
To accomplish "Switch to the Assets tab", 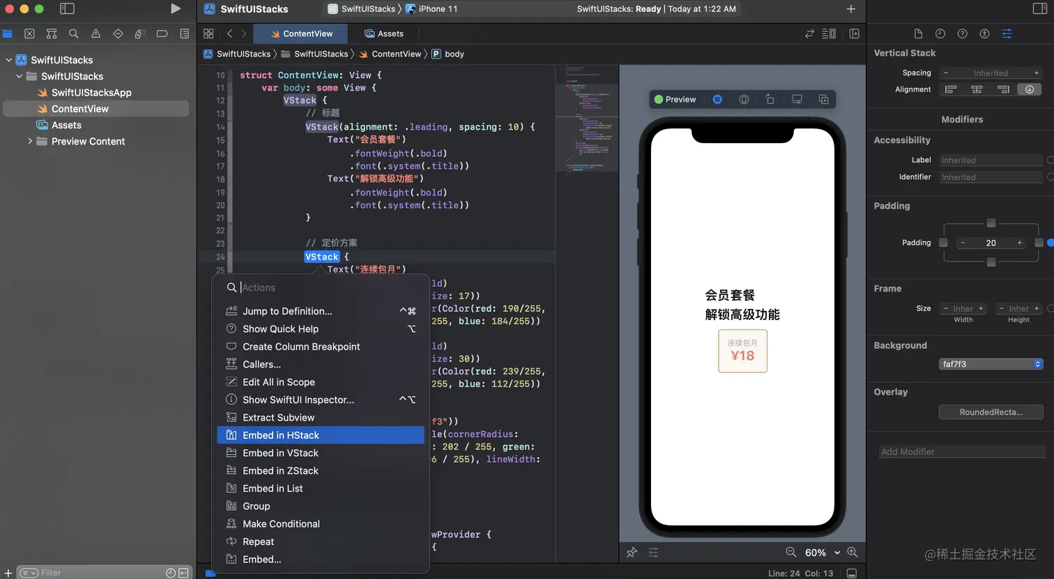I will (x=383, y=33).
